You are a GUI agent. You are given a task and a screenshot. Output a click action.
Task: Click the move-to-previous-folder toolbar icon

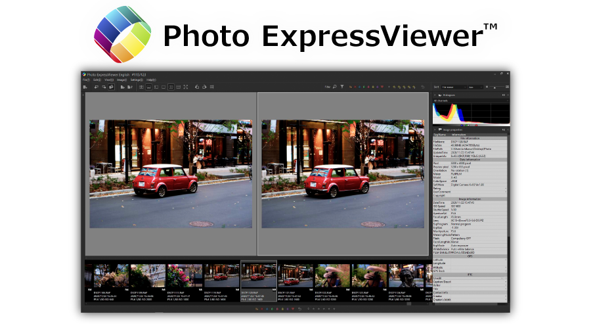tap(97, 87)
